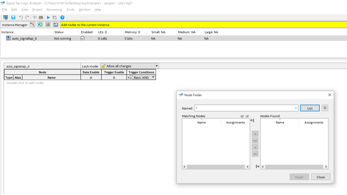The image size is (347, 195).
Task: Click the single left arrow < button
Action: [x=255, y=147]
